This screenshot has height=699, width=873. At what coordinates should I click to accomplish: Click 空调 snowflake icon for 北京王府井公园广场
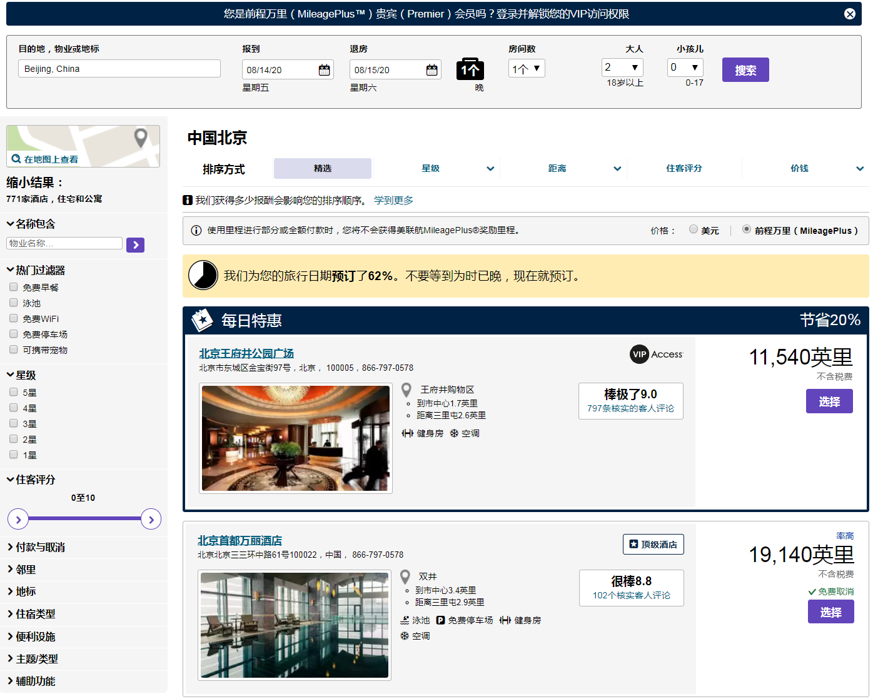click(x=454, y=433)
